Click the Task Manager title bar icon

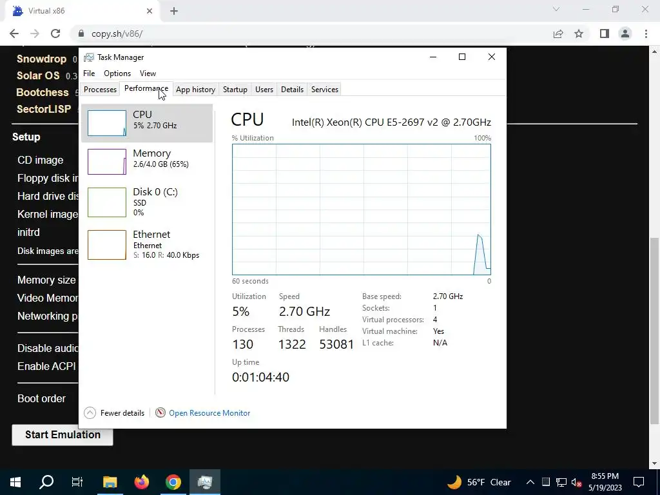tap(89, 57)
